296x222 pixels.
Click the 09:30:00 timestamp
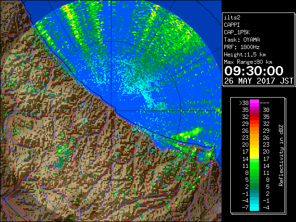(254, 71)
